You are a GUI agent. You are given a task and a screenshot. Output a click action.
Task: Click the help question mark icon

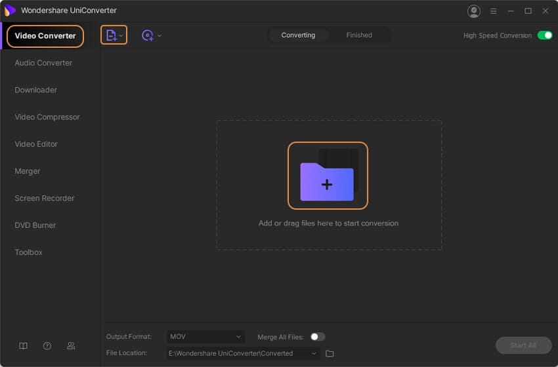coord(47,345)
